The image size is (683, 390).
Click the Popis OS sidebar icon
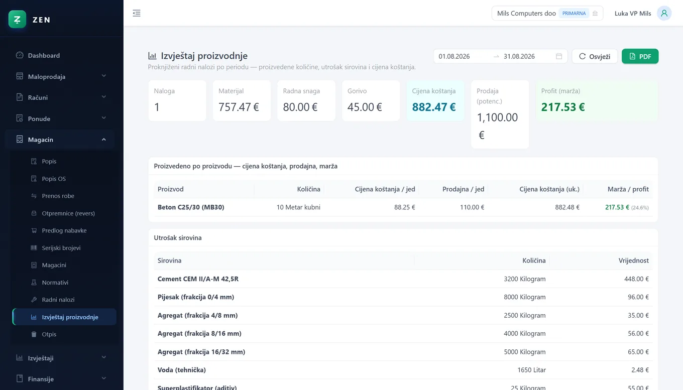[x=34, y=179]
